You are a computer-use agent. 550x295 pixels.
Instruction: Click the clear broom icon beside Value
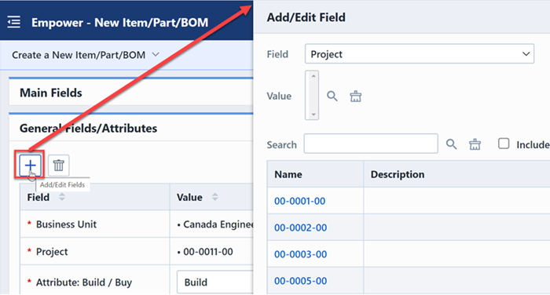355,96
